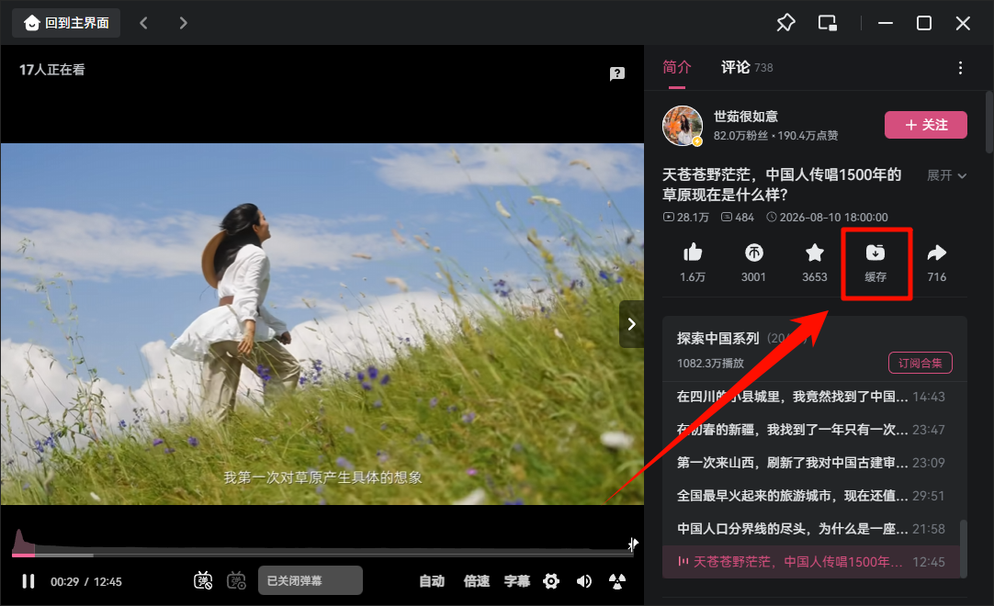Toggle the danmaku display icon
This screenshot has width=994, height=606.
pyautogui.click(x=203, y=580)
